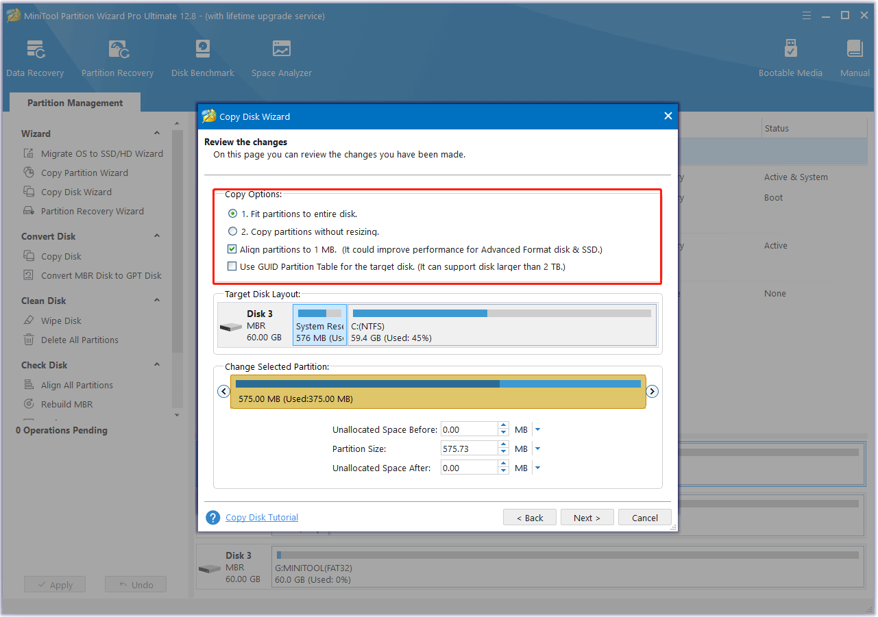Move to next partition with right arrow
Image resolution: width=878 pixels, height=617 pixels.
pos(653,391)
